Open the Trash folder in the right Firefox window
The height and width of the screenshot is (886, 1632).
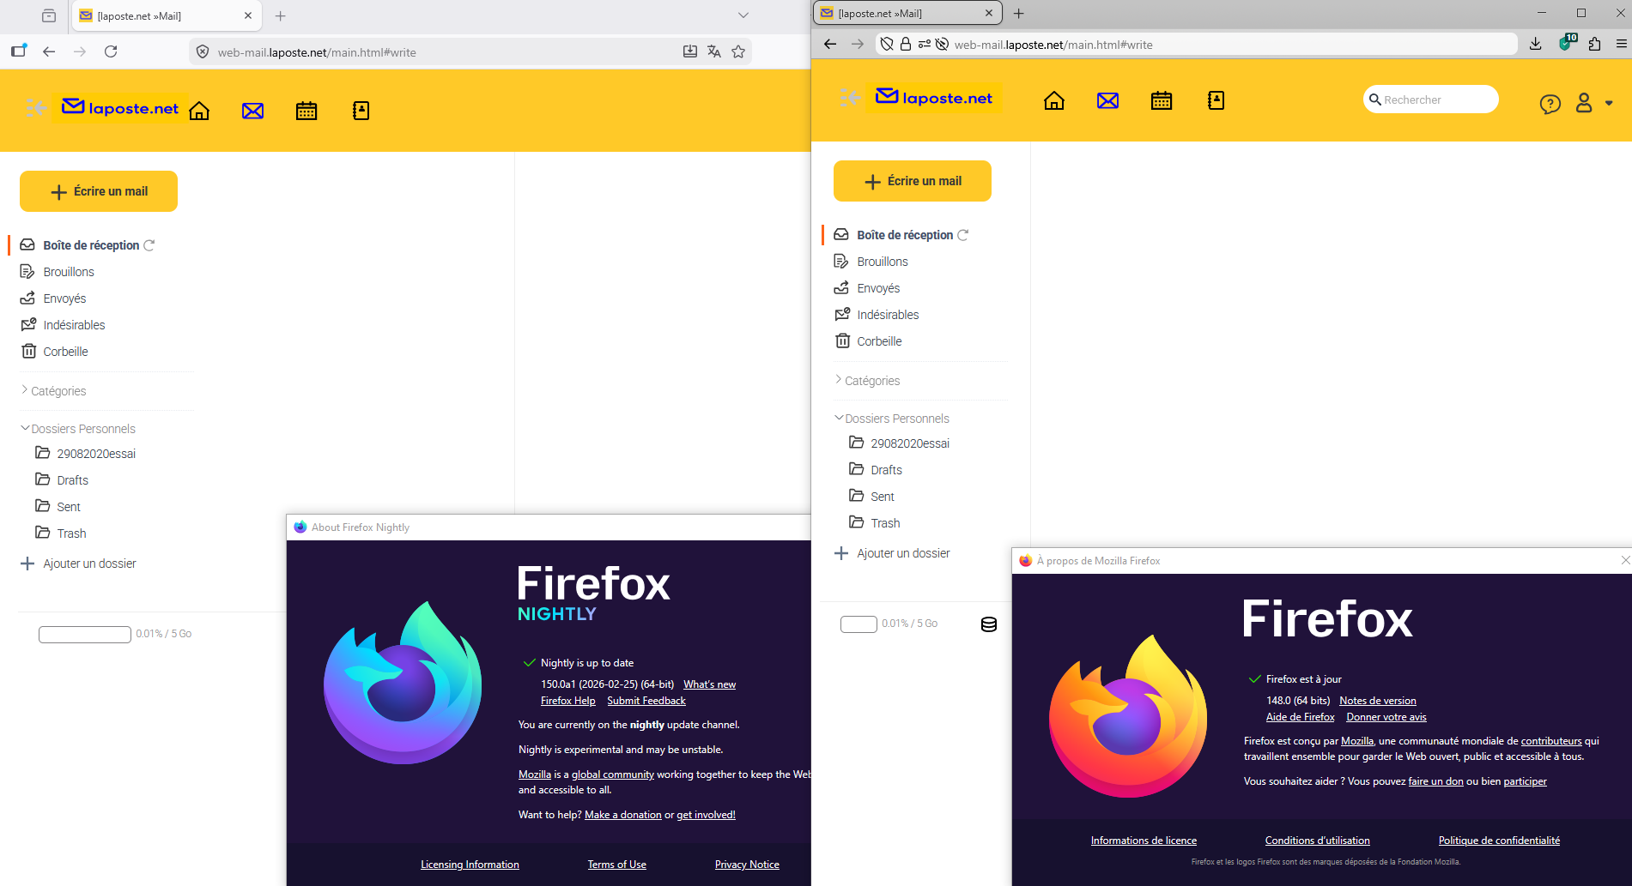(x=885, y=523)
